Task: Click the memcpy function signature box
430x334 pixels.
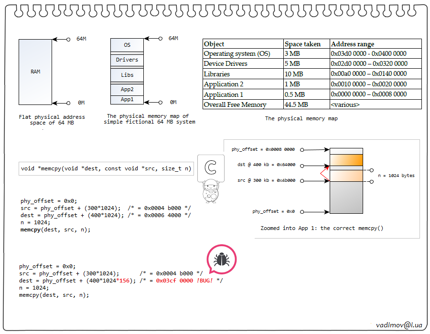Action: pyautogui.click(x=107, y=168)
